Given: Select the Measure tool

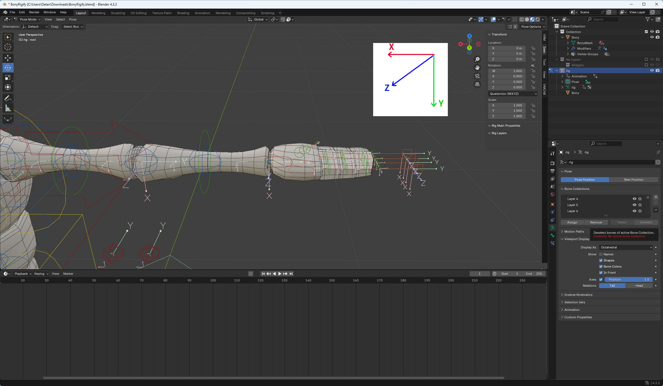Looking at the screenshot, I should [x=8, y=108].
